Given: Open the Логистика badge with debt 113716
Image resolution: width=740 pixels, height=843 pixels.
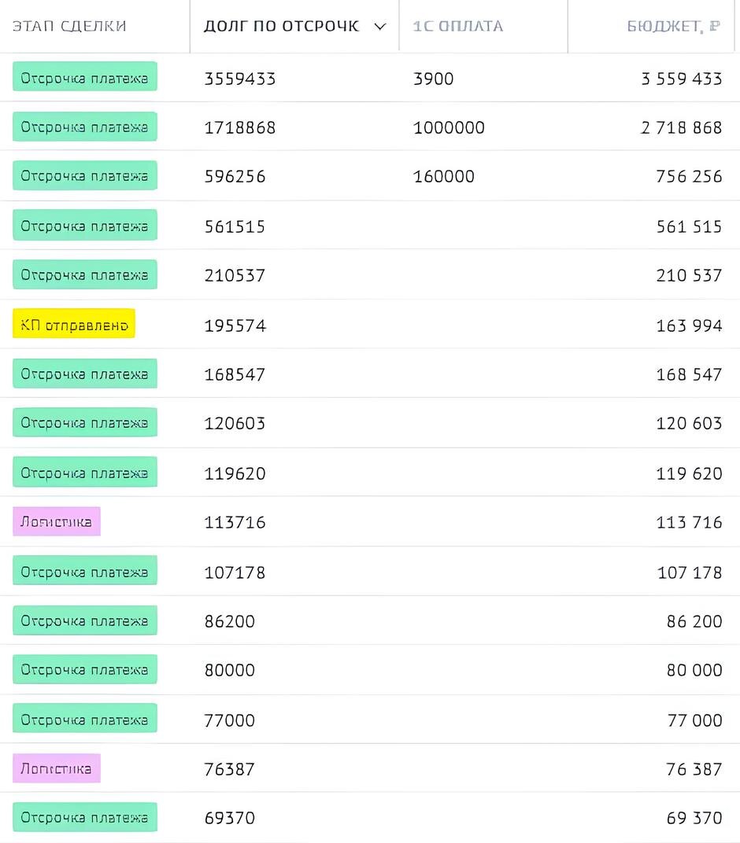Looking at the screenshot, I should [x=57, y=521].
